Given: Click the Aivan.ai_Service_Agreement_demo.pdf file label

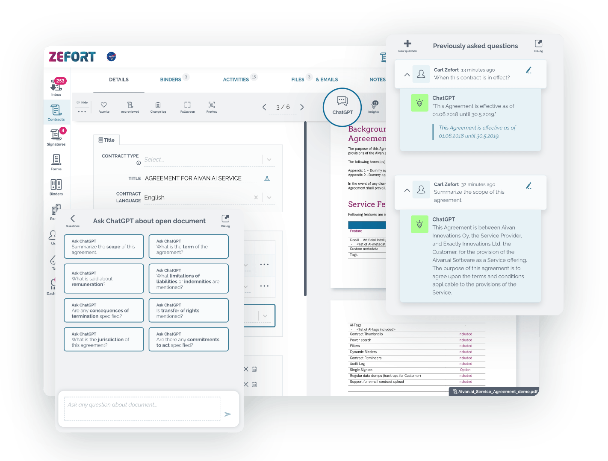Looking at the screenshot, I should click(495, 391).
